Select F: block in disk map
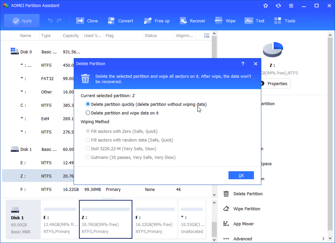 155,219
